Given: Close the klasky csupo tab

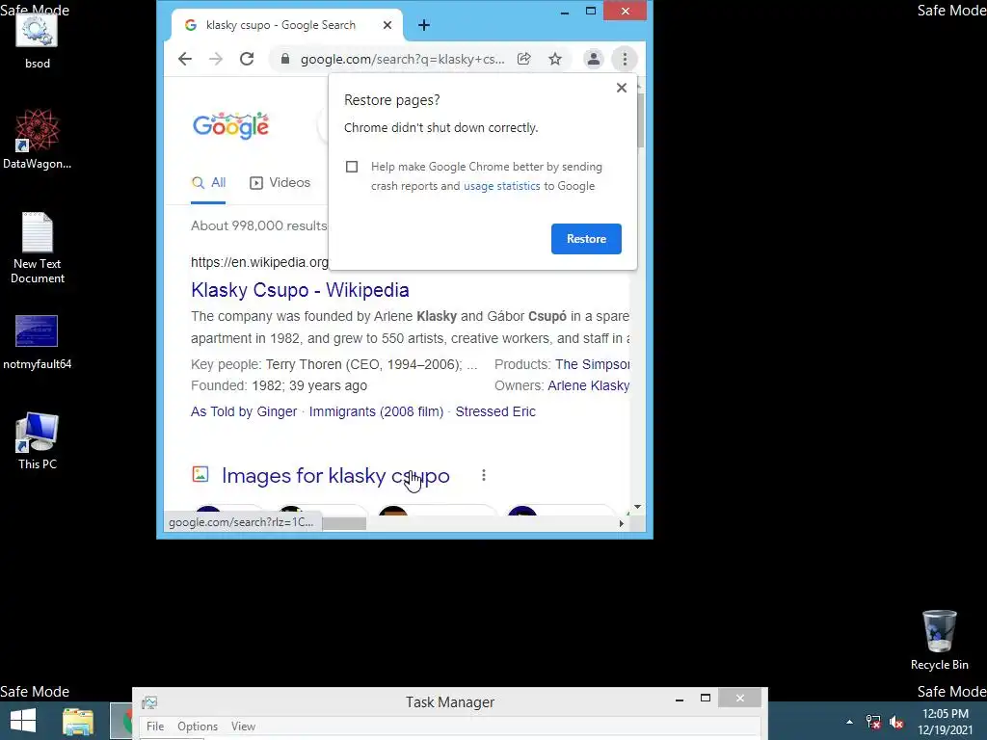Looking at the screenshot, I should [387, 25].
